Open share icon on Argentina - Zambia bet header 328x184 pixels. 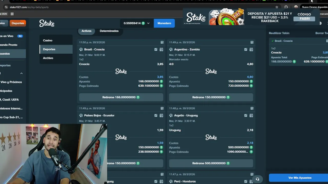pos(252,42)
